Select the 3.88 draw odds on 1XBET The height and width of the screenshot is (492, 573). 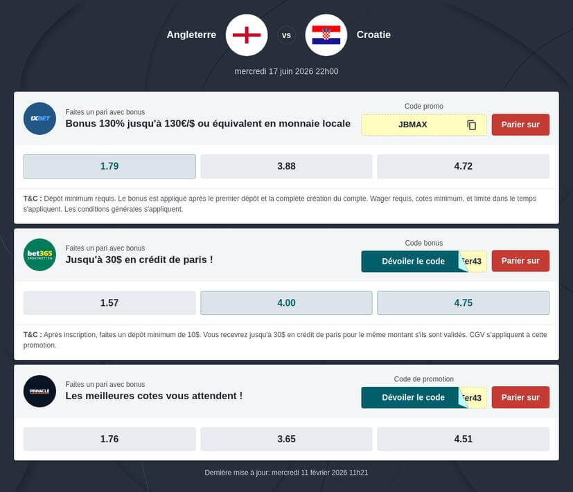pos(286,166)
